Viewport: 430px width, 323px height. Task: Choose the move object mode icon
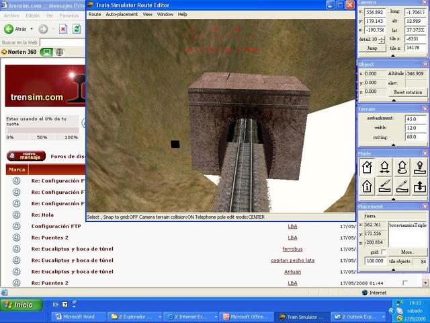click(385, 167)
